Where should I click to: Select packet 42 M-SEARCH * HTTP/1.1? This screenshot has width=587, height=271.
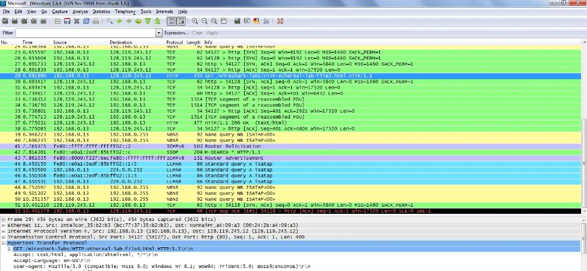click(x=291, y=152)
